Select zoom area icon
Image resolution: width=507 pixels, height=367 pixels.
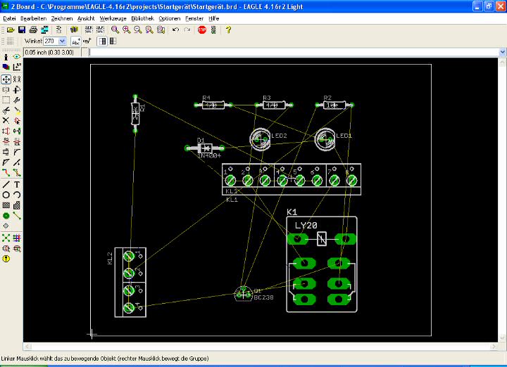(161, 30)
